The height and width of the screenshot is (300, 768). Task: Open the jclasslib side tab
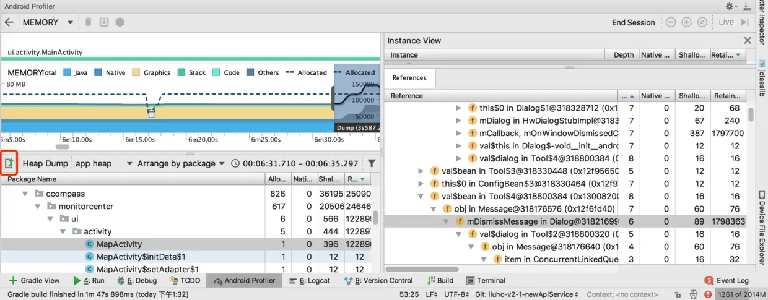[x=762, y=79]
